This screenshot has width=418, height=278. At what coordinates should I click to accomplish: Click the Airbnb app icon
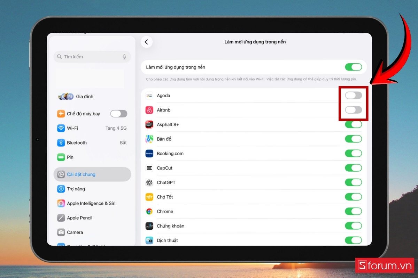pyautogui.click(x=149, y=110)
